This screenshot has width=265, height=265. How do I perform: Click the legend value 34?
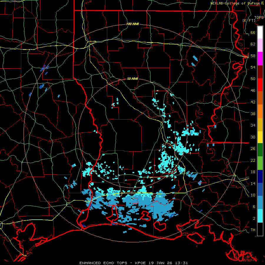coord(253,125)
